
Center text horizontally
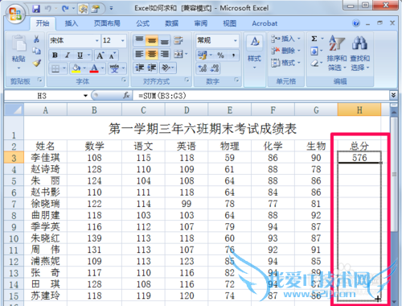152,54
